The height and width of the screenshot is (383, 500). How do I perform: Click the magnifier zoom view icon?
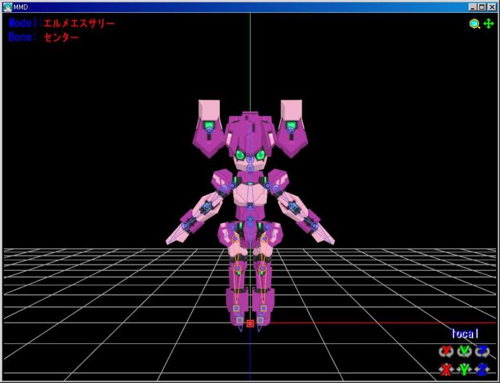point(474,24)
